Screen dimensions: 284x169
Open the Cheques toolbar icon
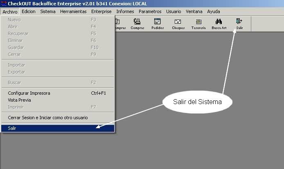(178, 24)
